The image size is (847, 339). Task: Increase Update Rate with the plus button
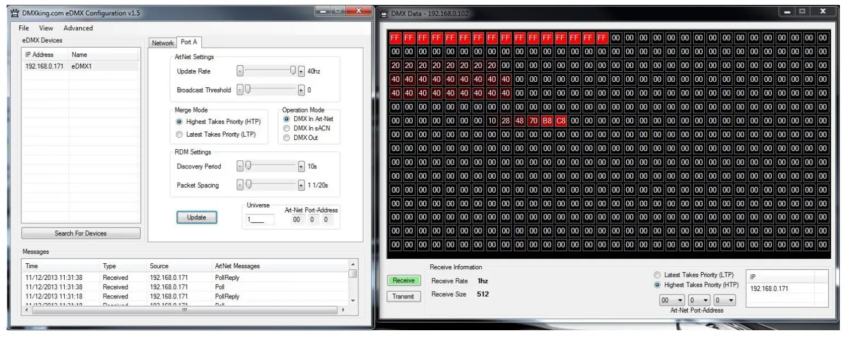(x=301, y=71)
